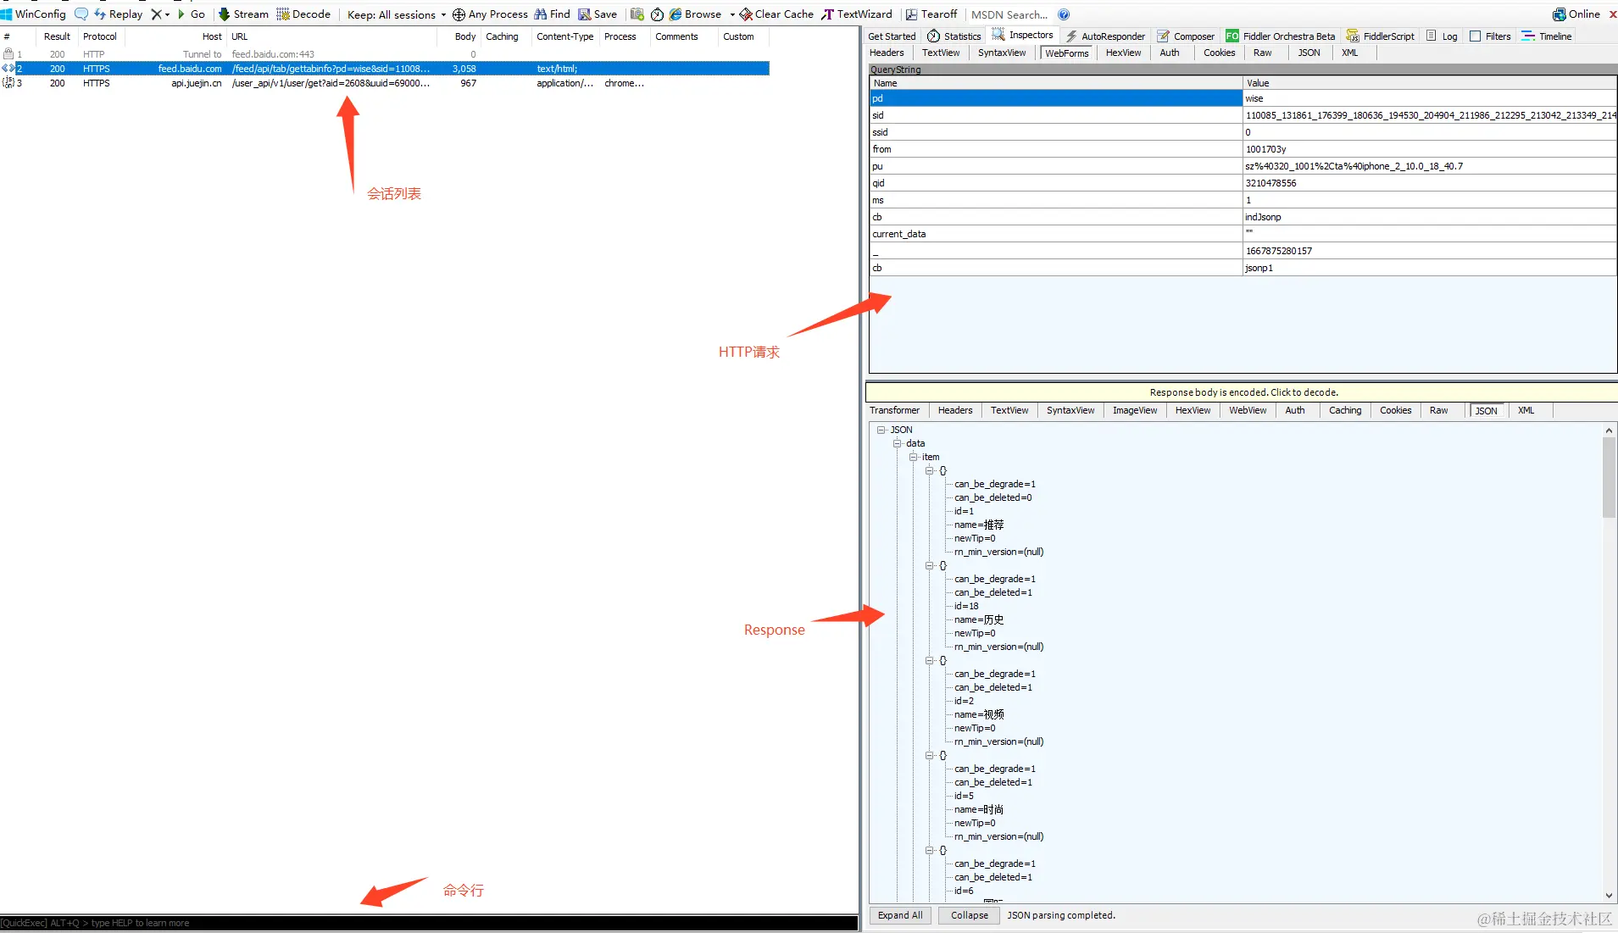Click the comment speech bubble icon

click(81, 14)
